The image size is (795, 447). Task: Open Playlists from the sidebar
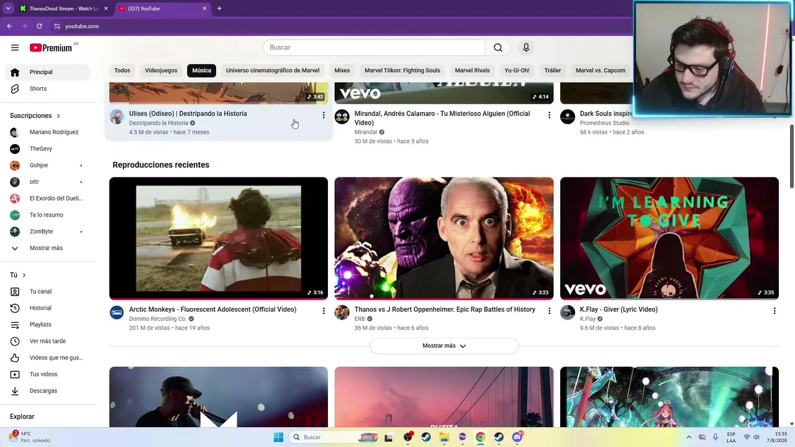(x=47, y=325)
